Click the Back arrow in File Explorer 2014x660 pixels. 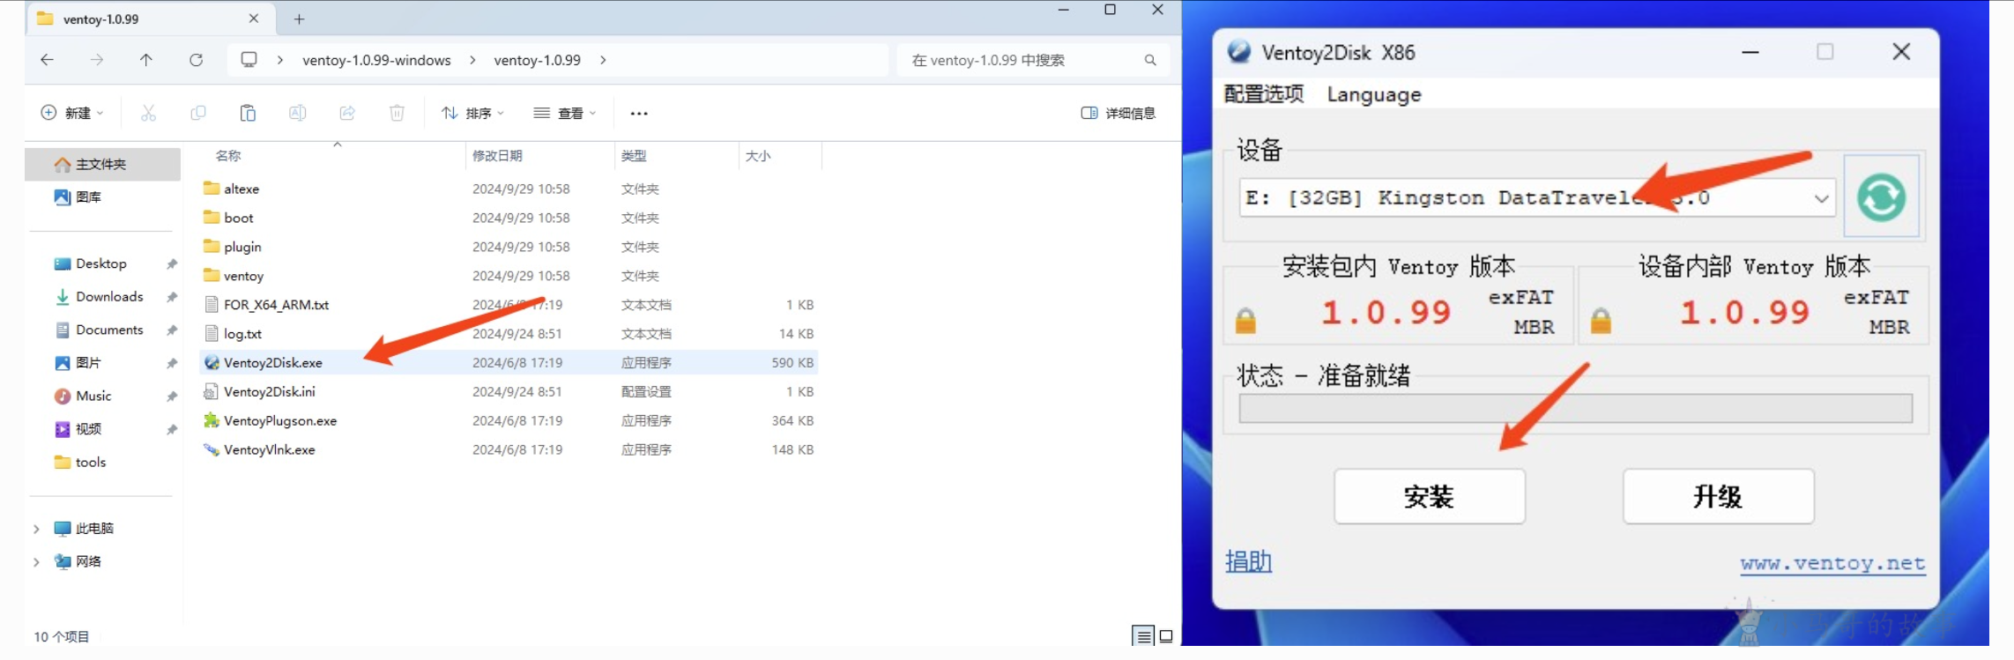tap(48, 60)
